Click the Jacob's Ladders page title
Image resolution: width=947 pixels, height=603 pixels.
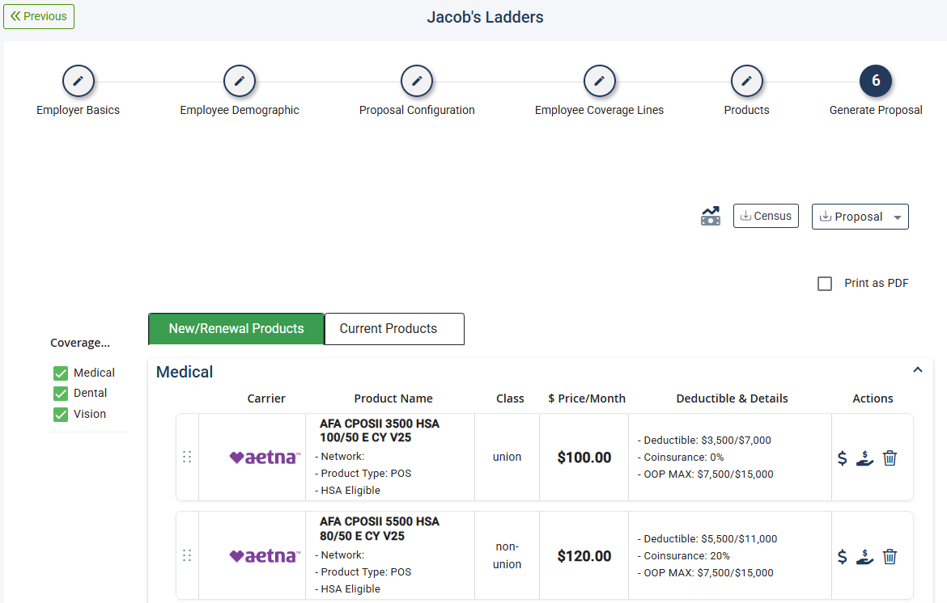pos(485,17)
